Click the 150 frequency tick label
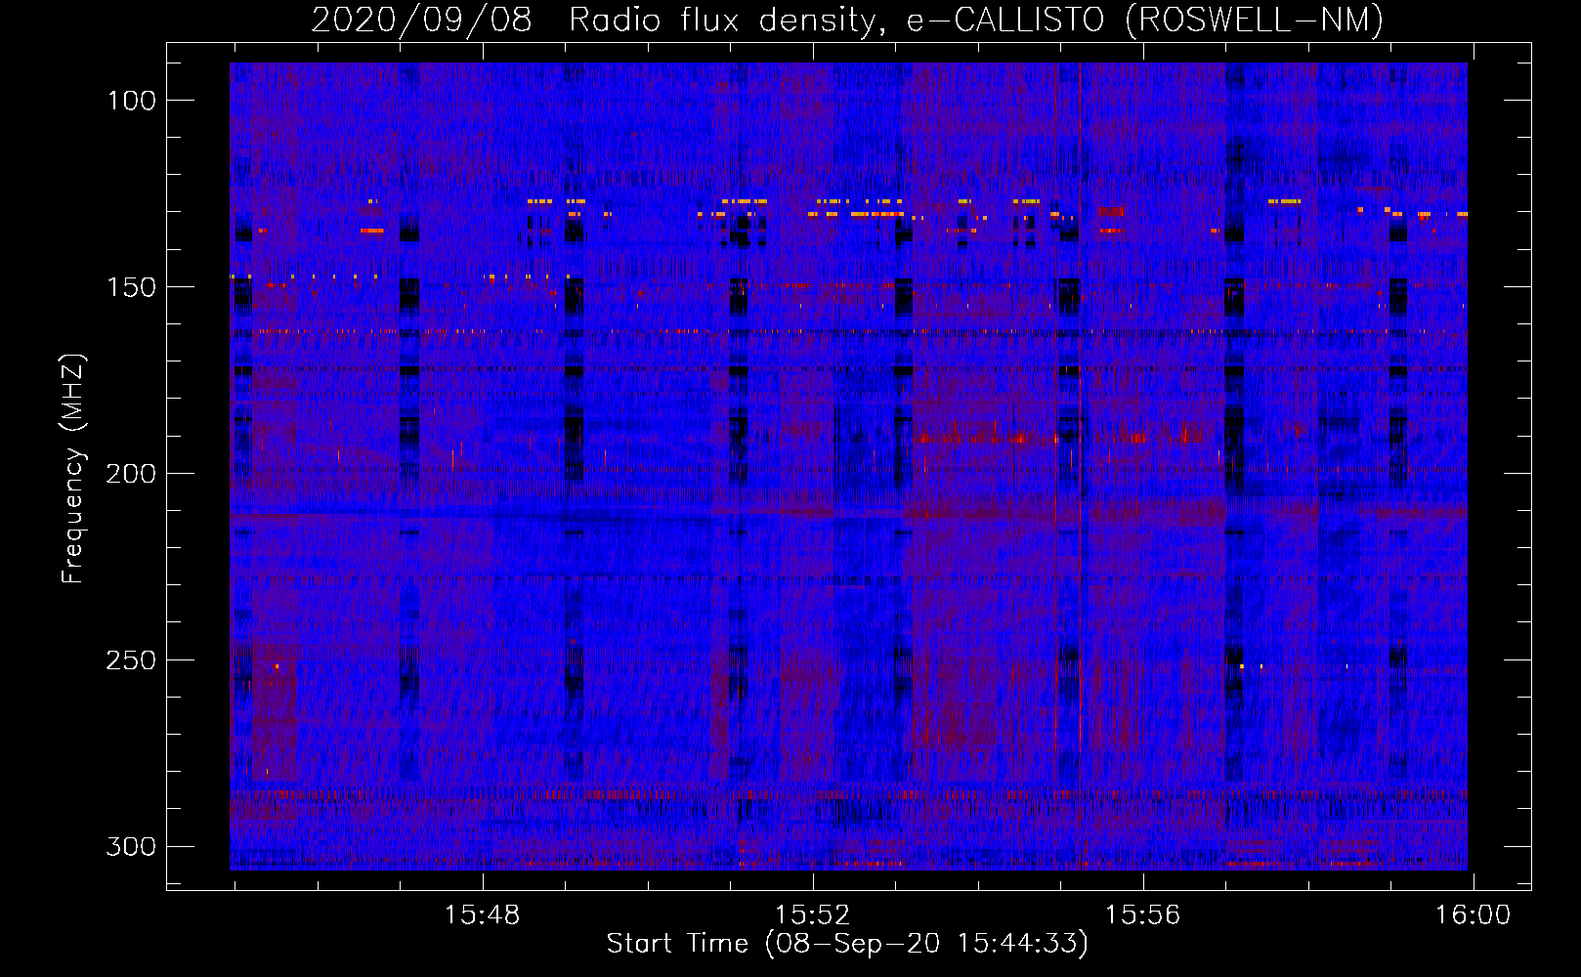This screenshot has width=1581, height=977. click(131, 287)
